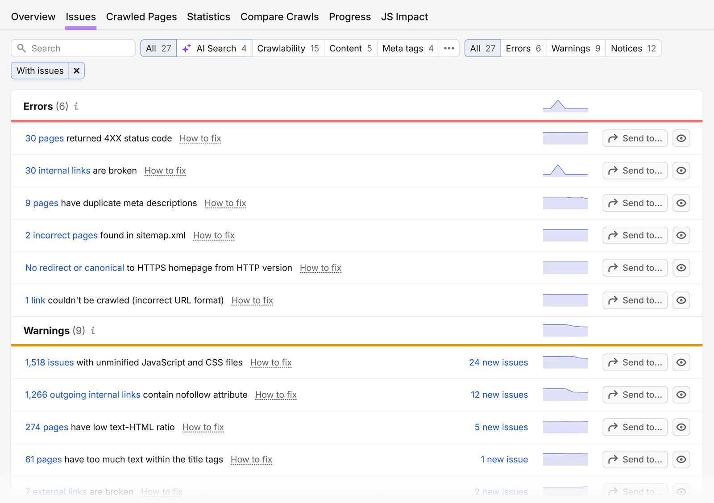Select the Issues tab
The image size is (714, 503).
(81, 17)
